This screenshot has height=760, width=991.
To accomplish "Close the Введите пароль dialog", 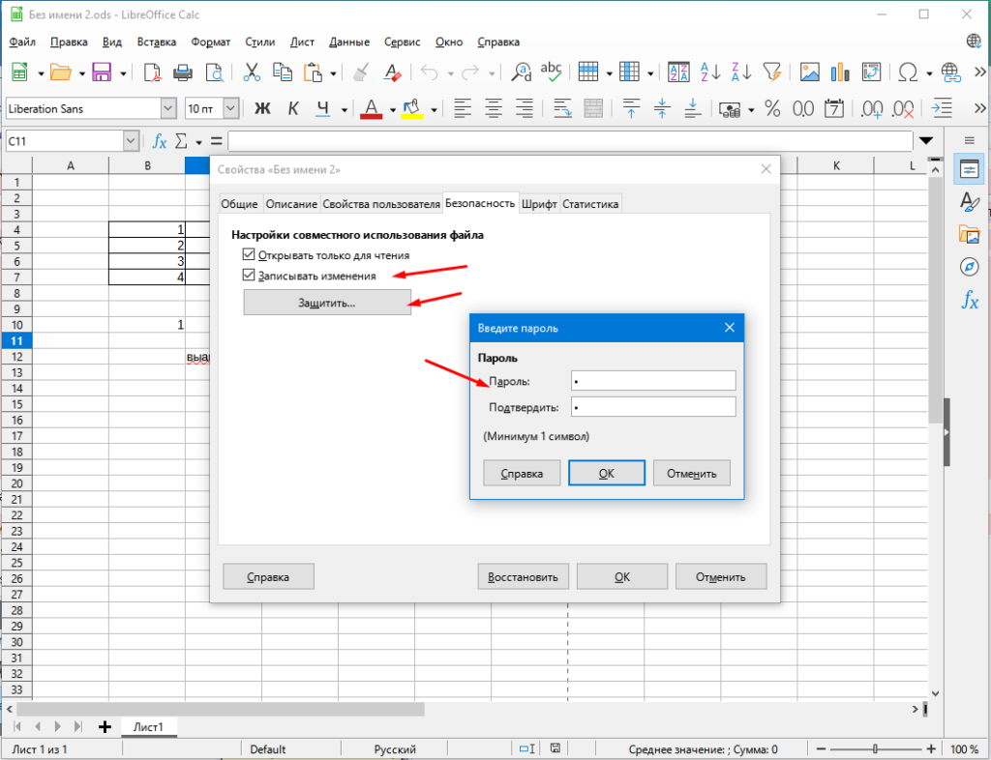I will click(x=730, y=328).
